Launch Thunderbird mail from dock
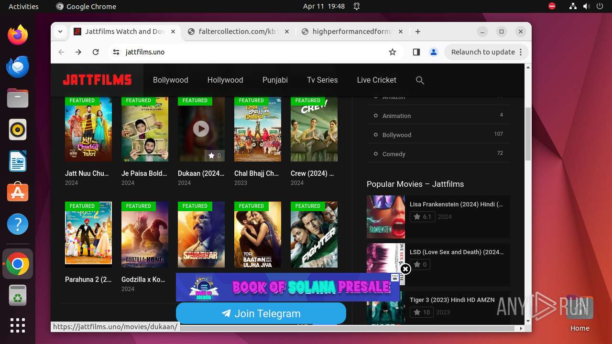 tap(18, 66)
